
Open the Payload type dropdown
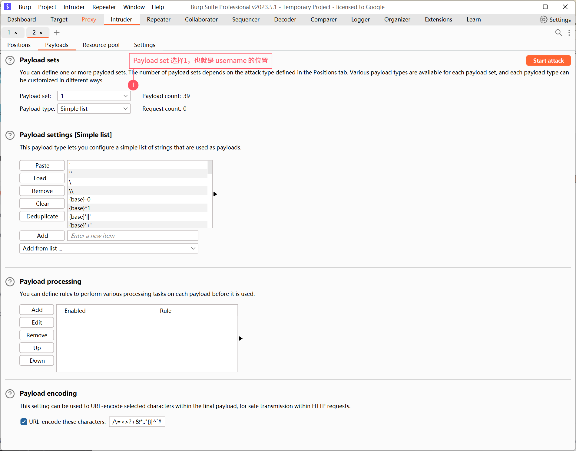(94, 109)
